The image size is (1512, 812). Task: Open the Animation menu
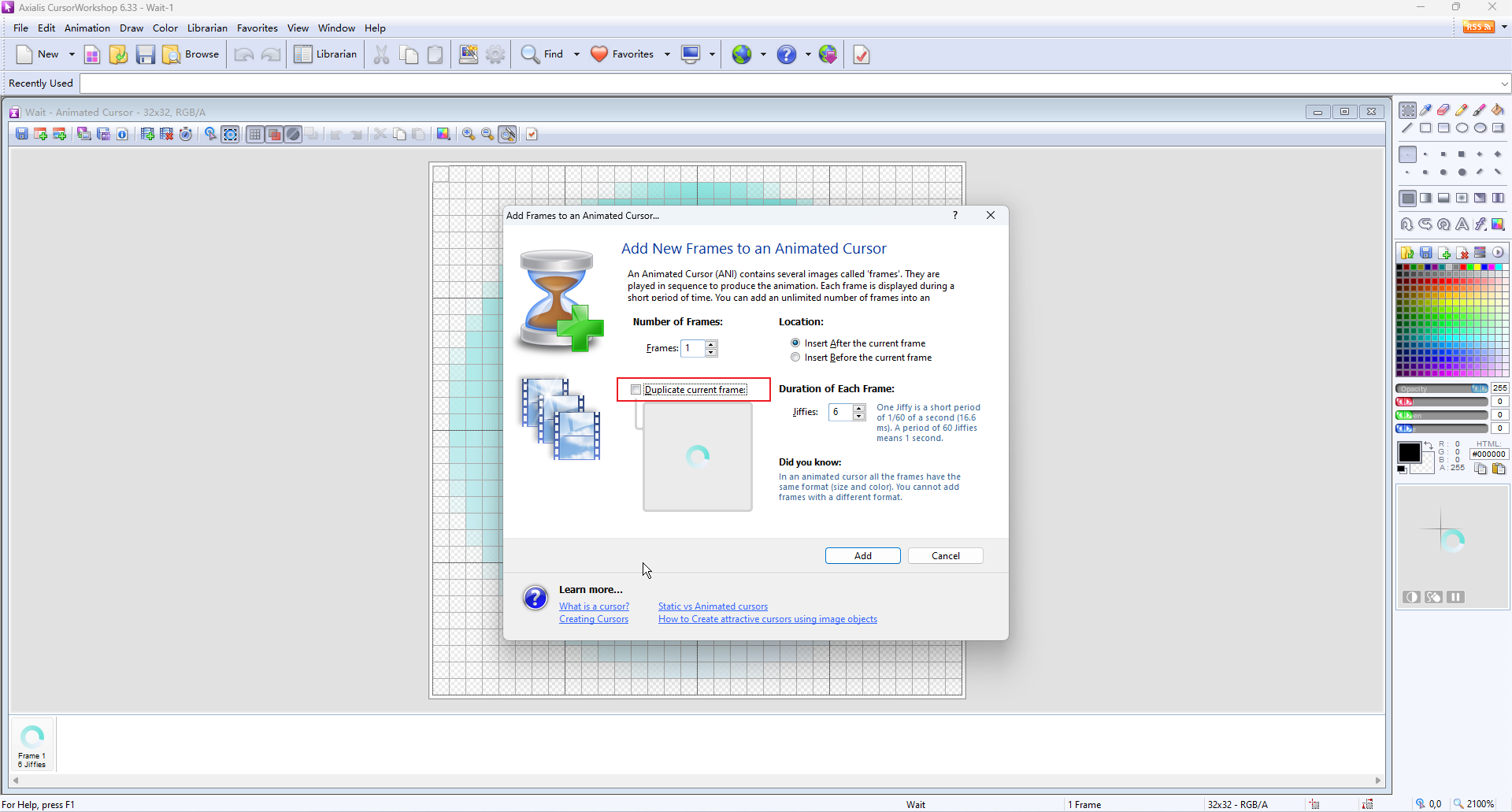click(87, 28)
